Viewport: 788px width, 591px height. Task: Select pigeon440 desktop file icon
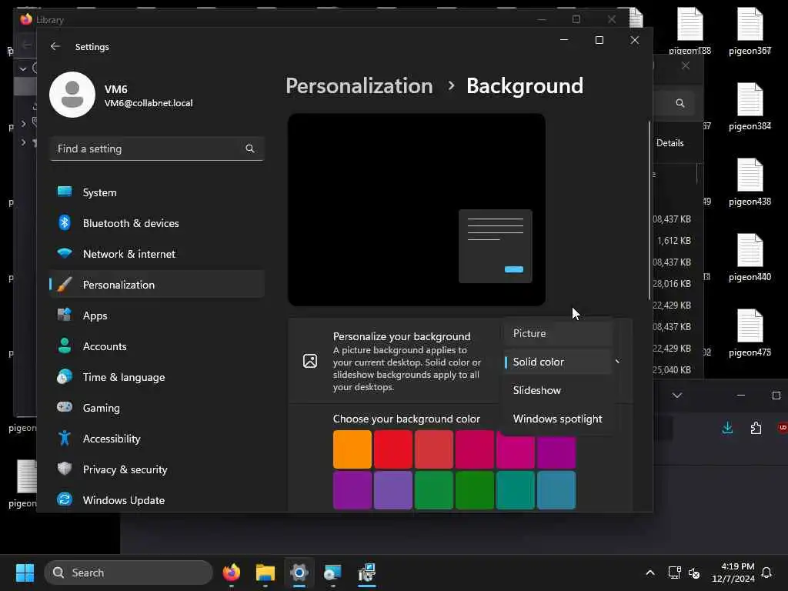750,257
